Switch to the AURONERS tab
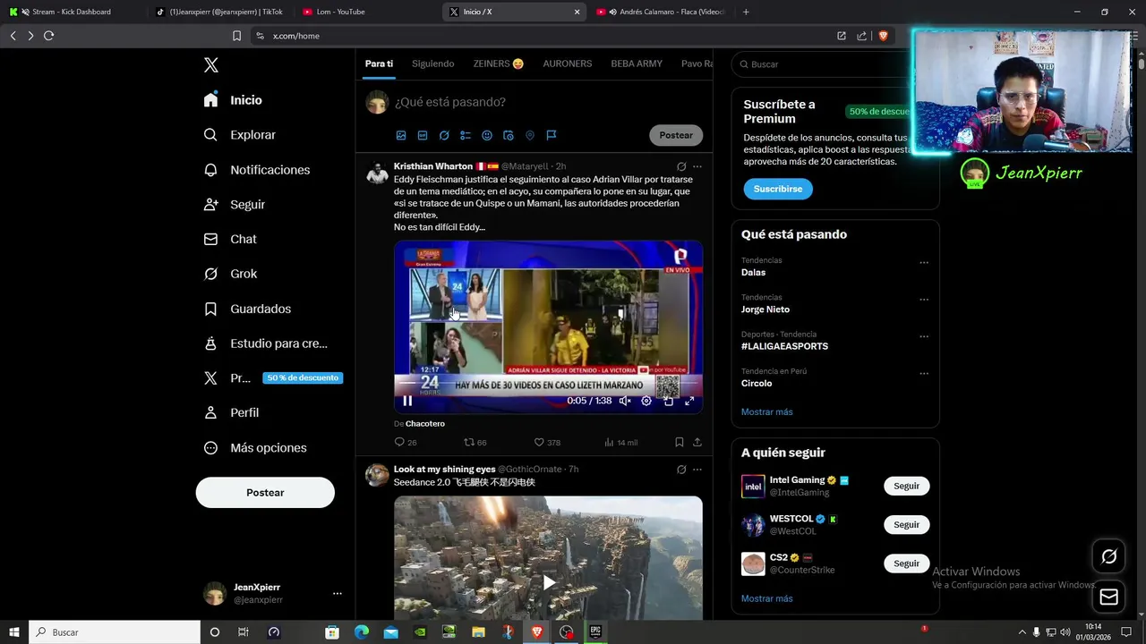This screenshot has width=1146, height=644. pyautogui.click(x=568, y=64)
